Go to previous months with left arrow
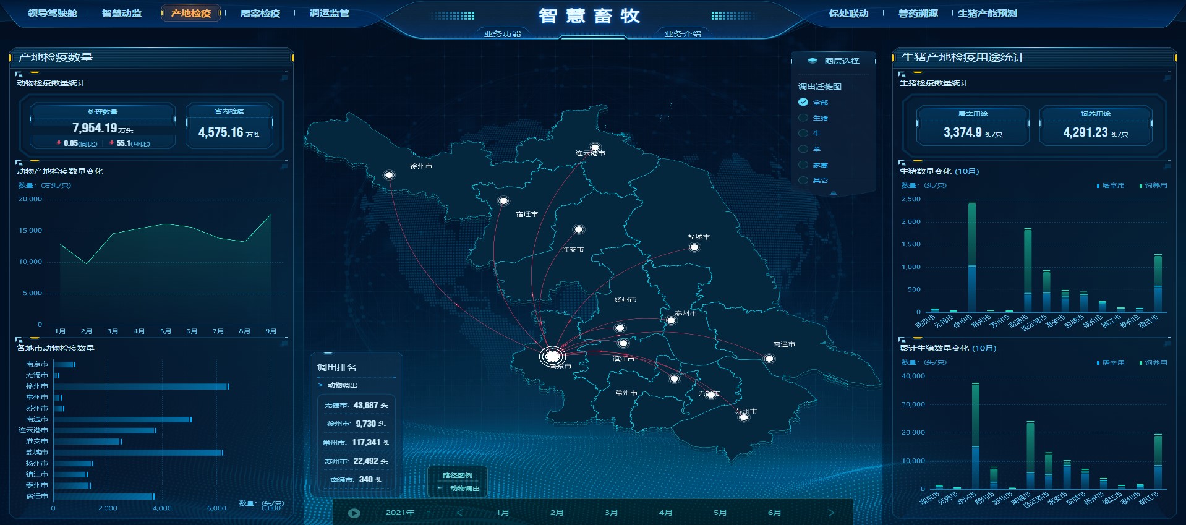Viewport: 1186px width, 525px height. pos(459,513)
